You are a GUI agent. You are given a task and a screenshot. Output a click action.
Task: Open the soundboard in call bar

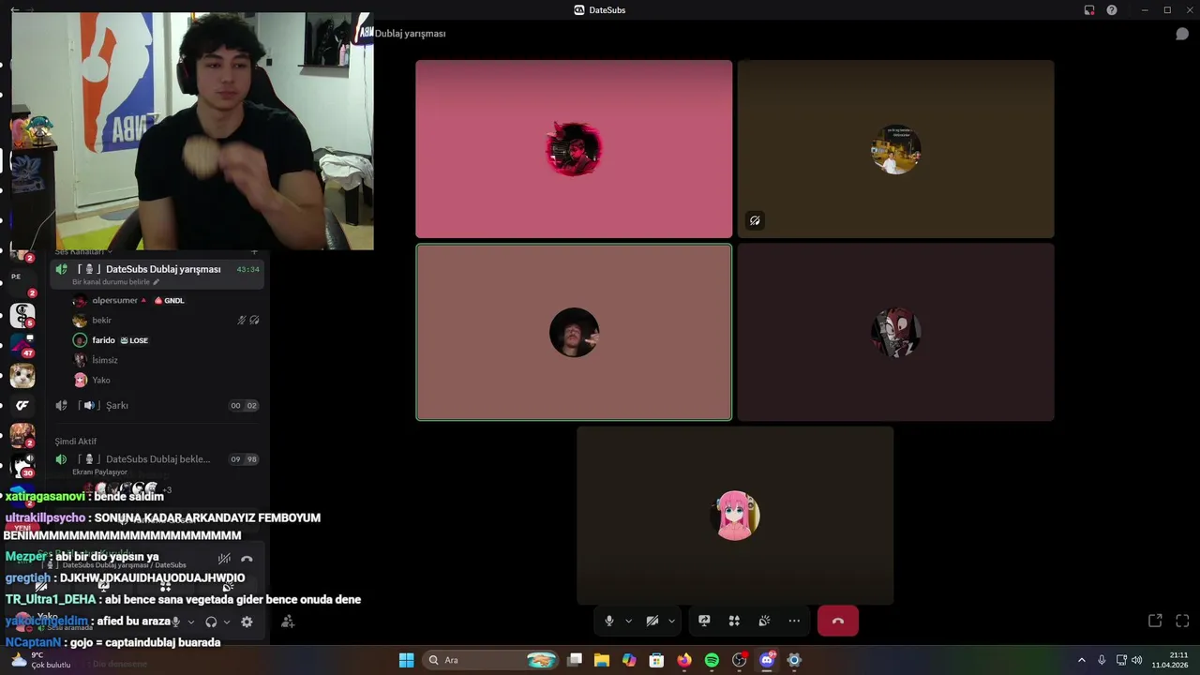pos(764,621)
